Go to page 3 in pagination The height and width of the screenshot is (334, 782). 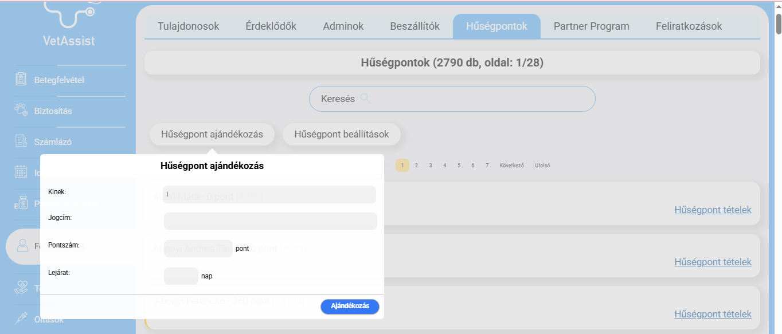tap(431, 166)
